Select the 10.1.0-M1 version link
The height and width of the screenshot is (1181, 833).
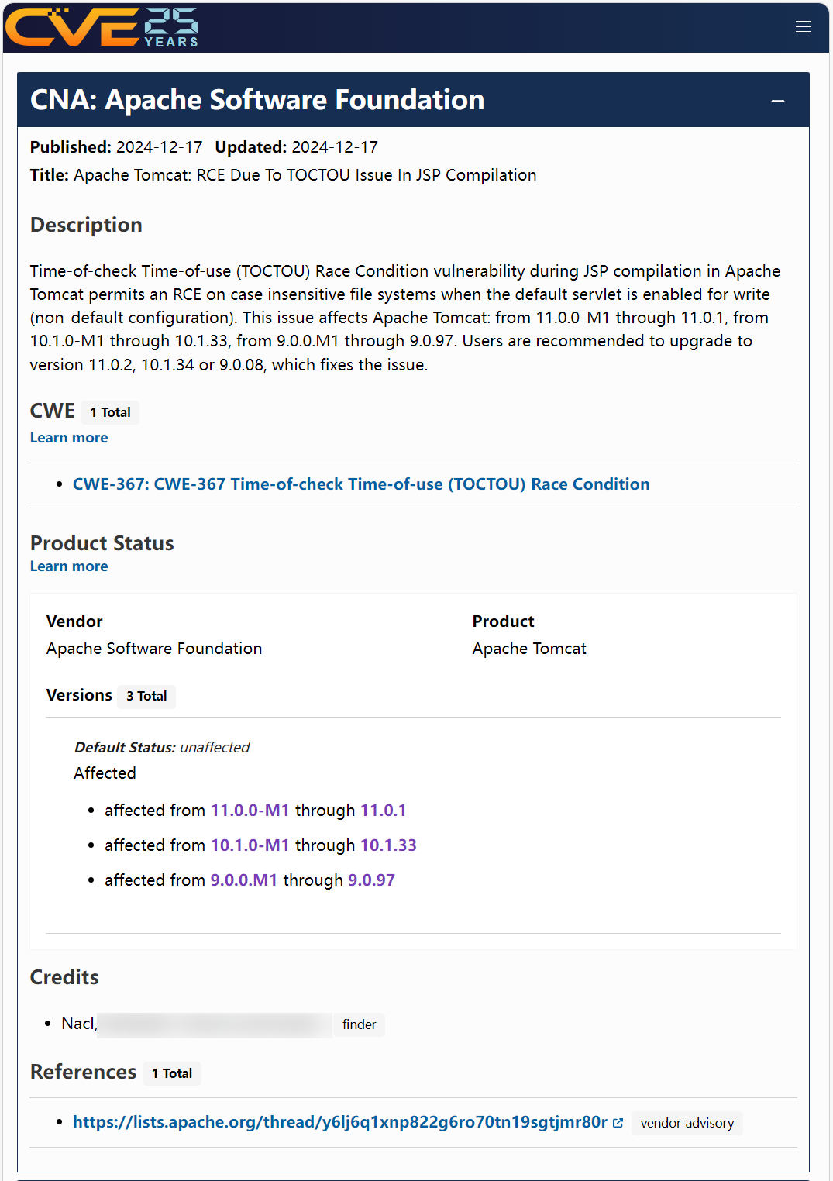[250, 845]
